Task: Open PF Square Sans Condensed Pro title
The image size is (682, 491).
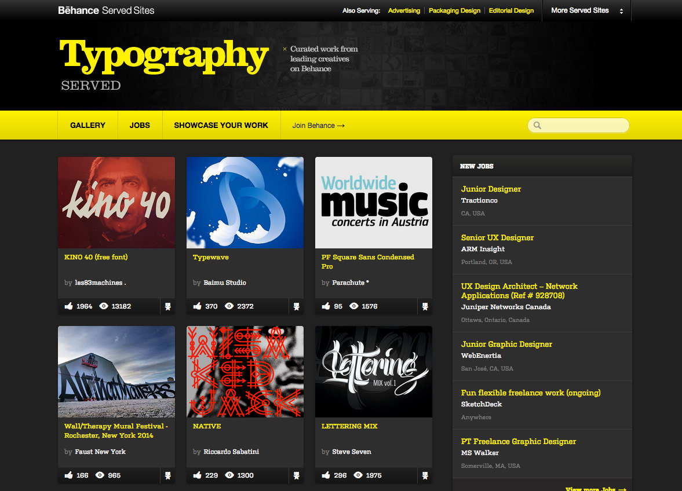Action: 368,262
